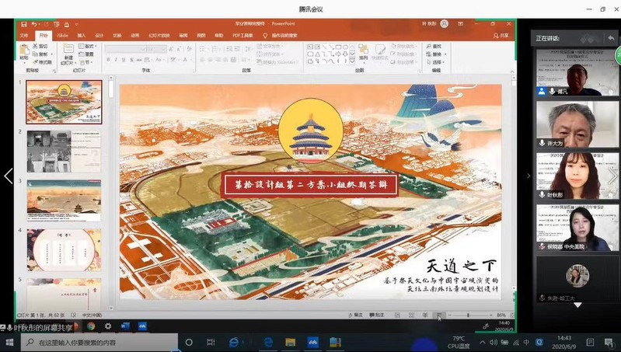Click the Notes button in PowerPoint status bar

355,315
